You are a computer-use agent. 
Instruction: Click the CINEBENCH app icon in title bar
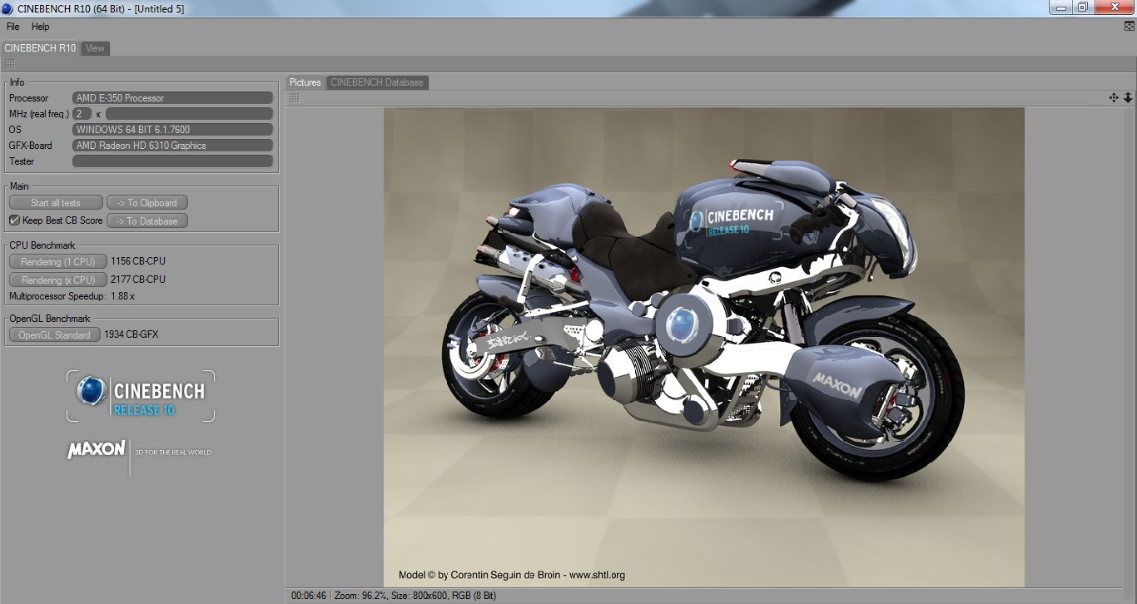(8, 8)
